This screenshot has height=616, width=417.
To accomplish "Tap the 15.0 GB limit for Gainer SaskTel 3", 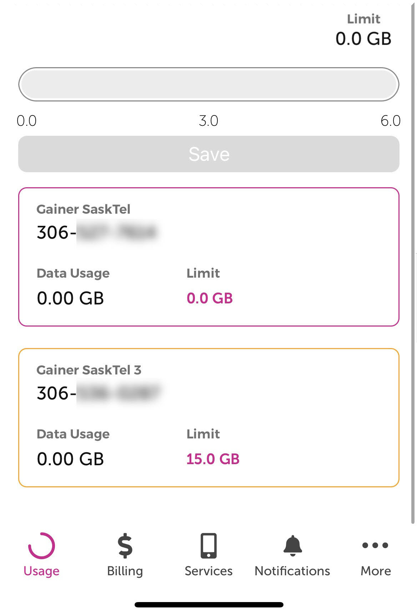I will click(x=213, y=459).
